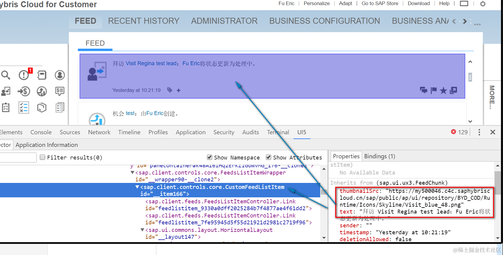Open the ADMINISTRATOR work center tab
Screen dimensions: 503x255
point(224,21)
